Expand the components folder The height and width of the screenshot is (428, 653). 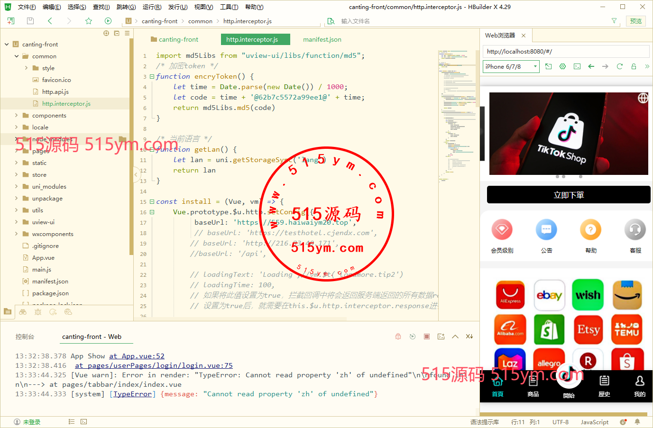click(x=16, y=115)
